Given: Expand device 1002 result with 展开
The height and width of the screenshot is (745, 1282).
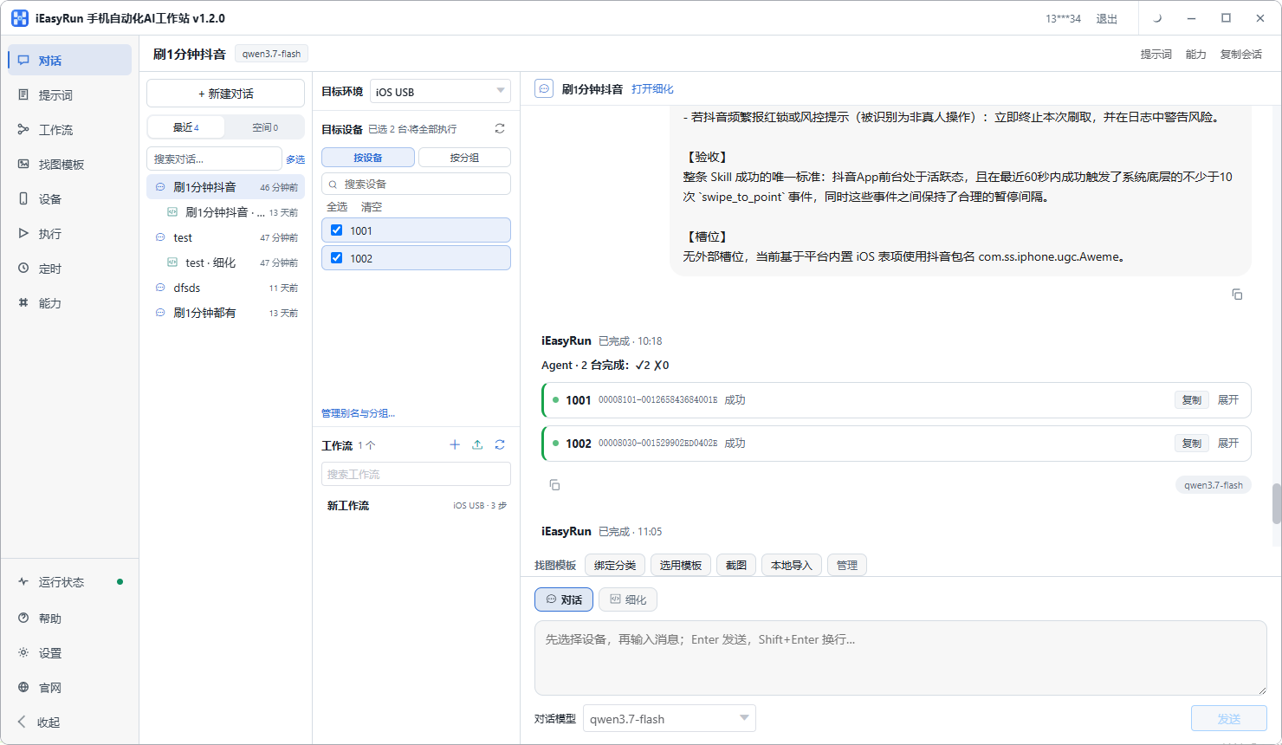Looking at the screenshot, I should tap(1228, 444).
